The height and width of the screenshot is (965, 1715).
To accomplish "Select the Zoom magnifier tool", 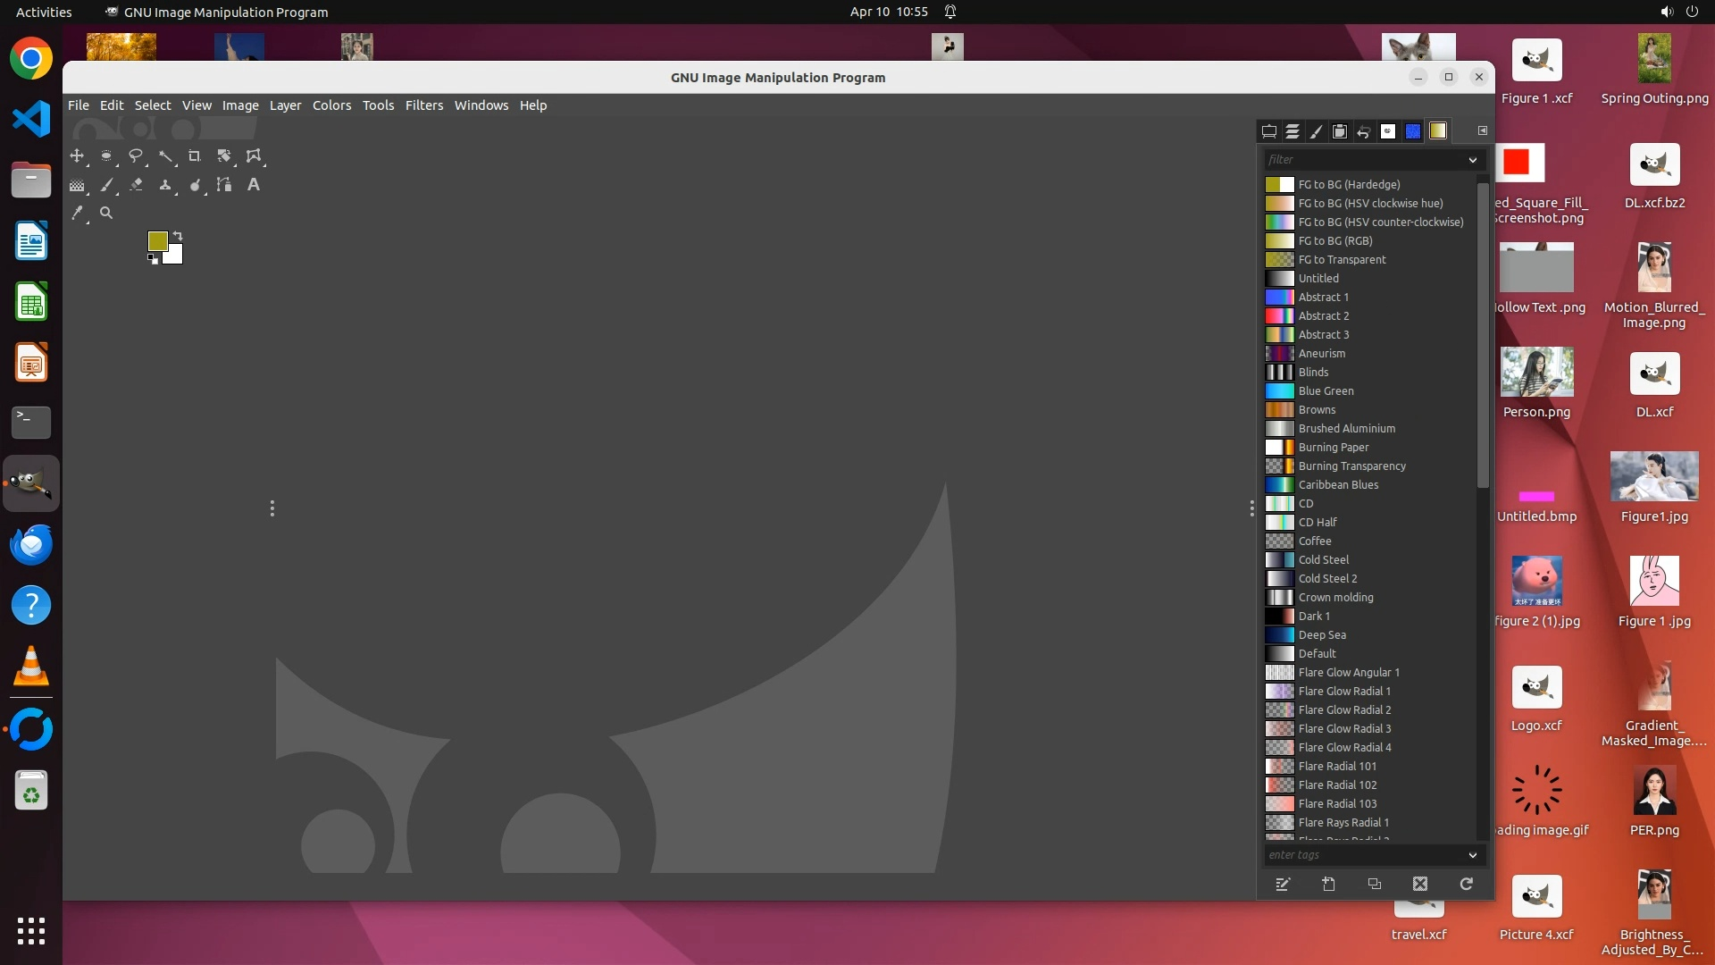I will [106, 213].
